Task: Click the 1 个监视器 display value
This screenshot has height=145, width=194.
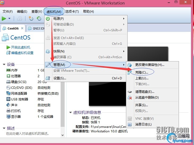Action: click(x=46, y=117)
